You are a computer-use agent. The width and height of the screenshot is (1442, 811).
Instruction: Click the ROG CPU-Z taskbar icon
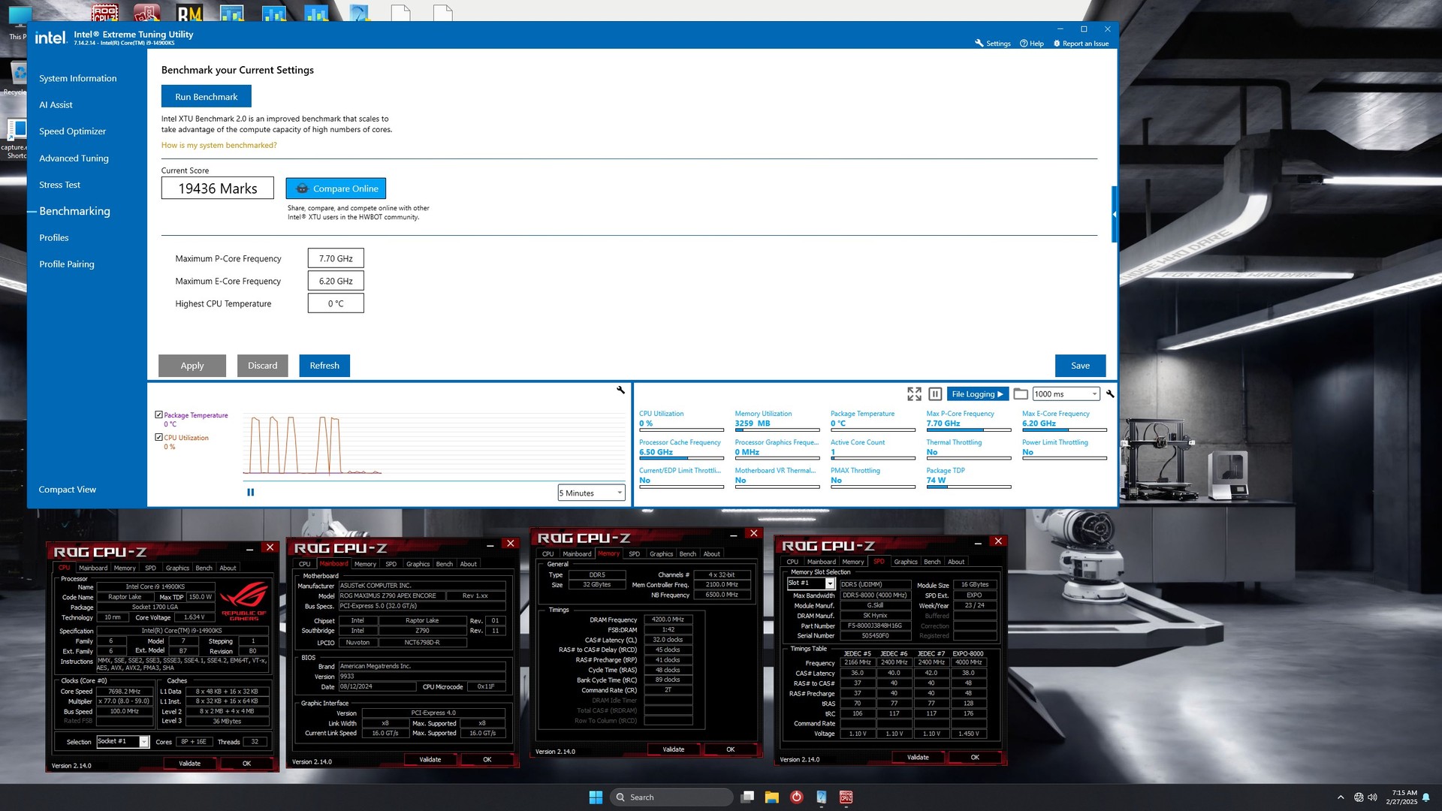coord(846,797)
